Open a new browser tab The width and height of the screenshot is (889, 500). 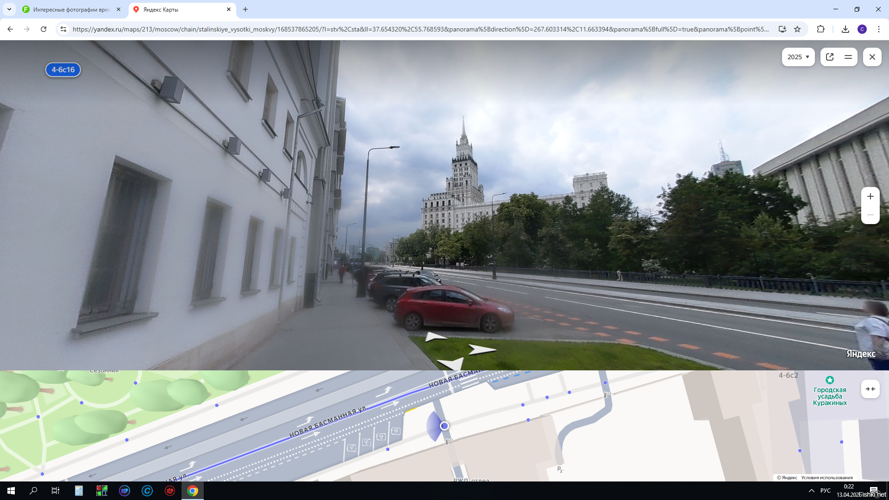pos(245,9)
